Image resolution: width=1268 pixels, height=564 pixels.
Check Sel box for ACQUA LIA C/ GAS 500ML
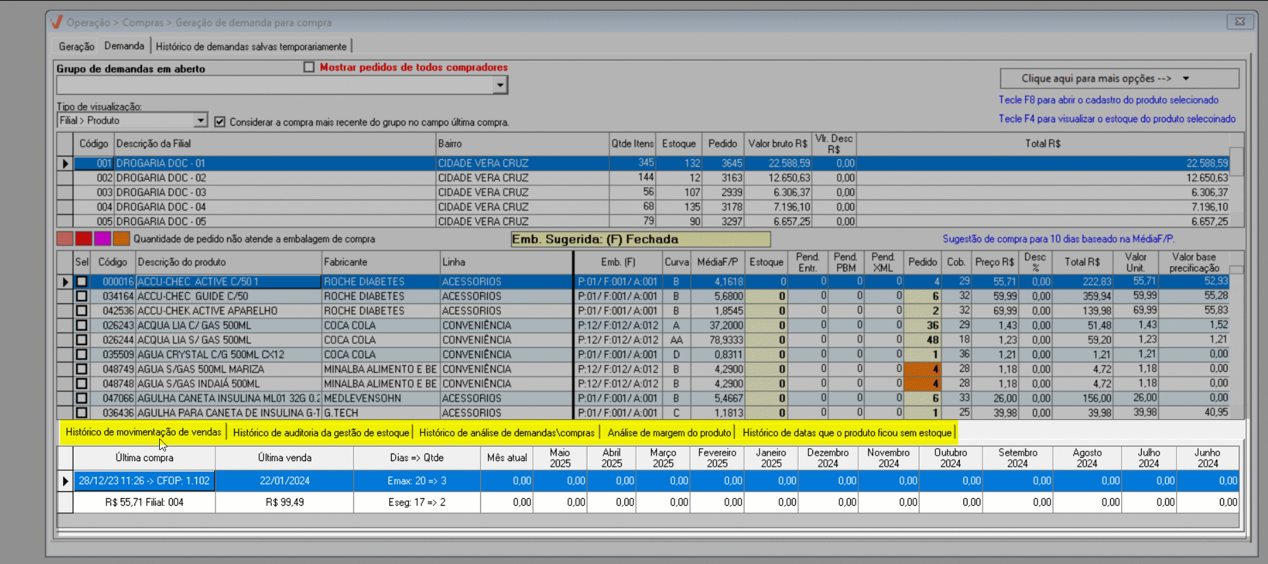click(x=82, y=325)
